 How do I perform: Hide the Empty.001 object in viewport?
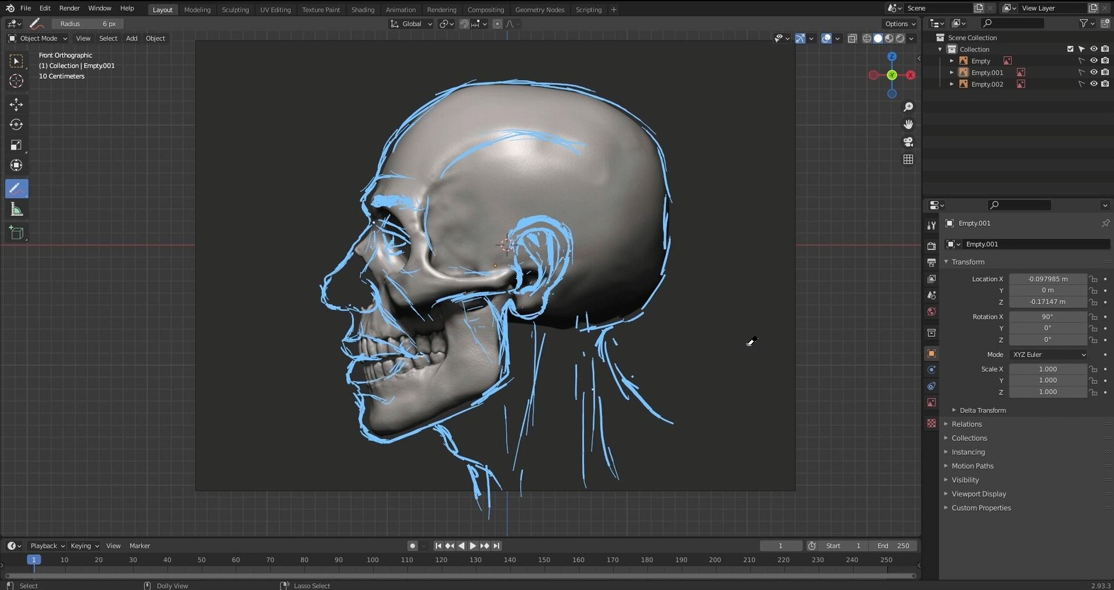pyautogui.click(x=1094, y=72)
